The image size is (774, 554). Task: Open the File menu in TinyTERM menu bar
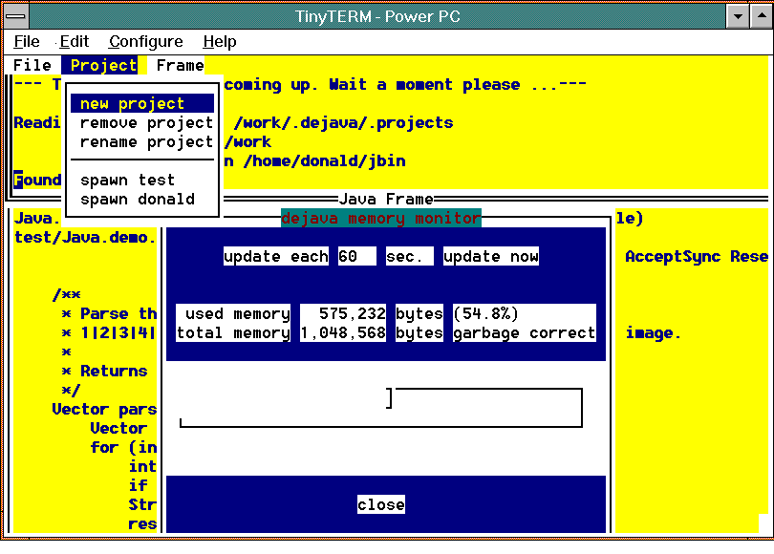(25, 41)
